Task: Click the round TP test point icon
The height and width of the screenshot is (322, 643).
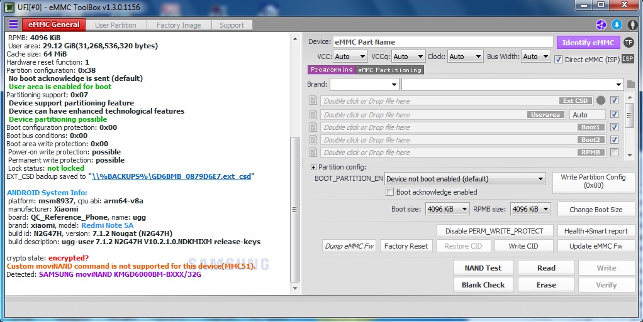Action: click(x=629, y=42)
